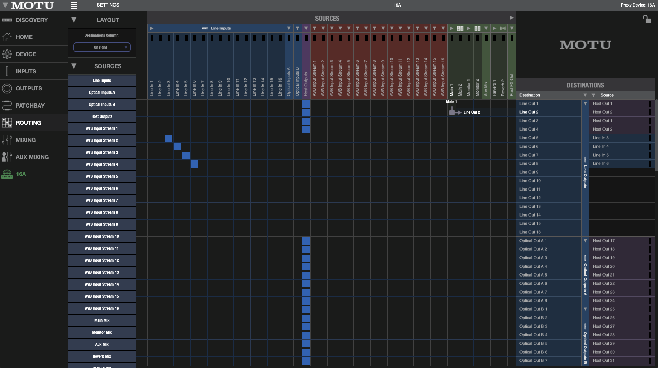Click the Host Outputs column level meter
Viewport: 658px width, 368px height.
(x=306, y=37)
